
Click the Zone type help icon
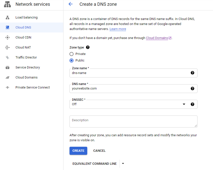coord(87,47)
